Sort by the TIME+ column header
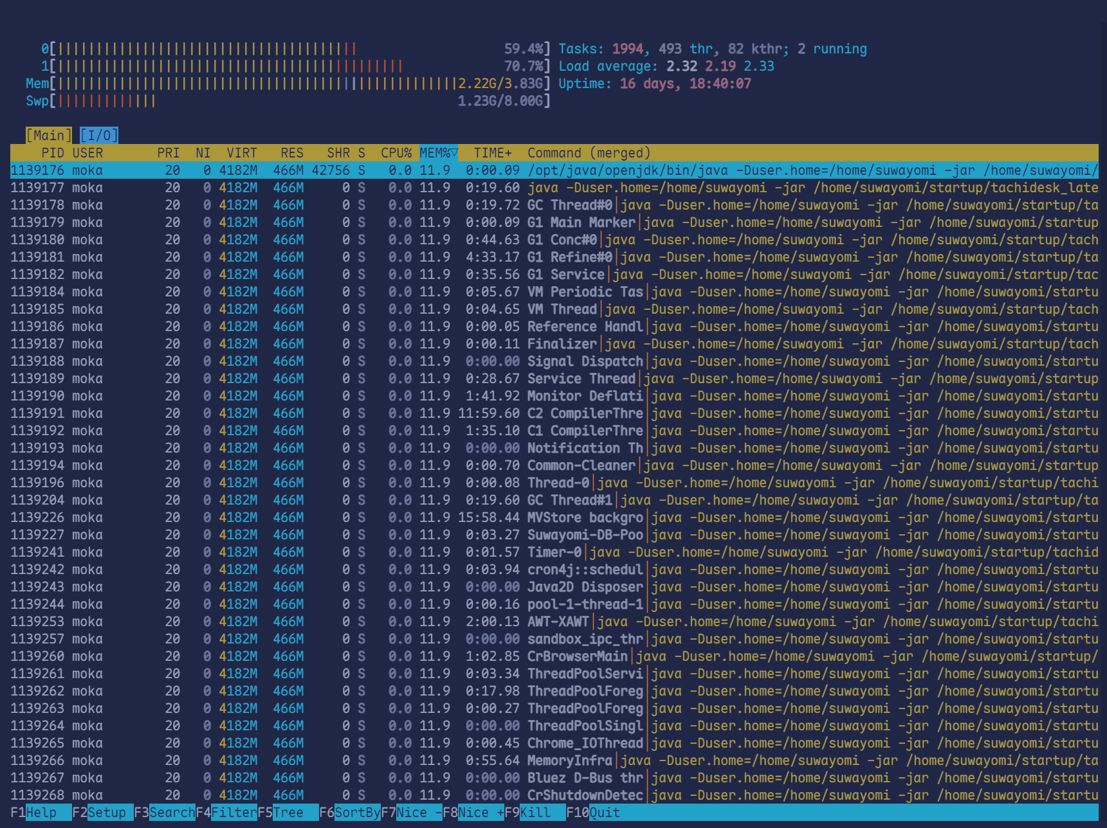Viewport: 1107px width, 828px height. tap(492, 153)
